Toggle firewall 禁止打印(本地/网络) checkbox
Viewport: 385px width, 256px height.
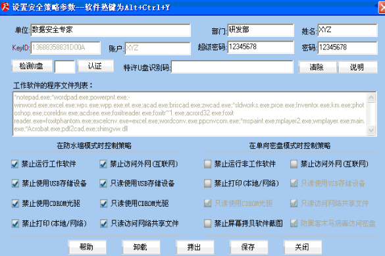(15, 224)
